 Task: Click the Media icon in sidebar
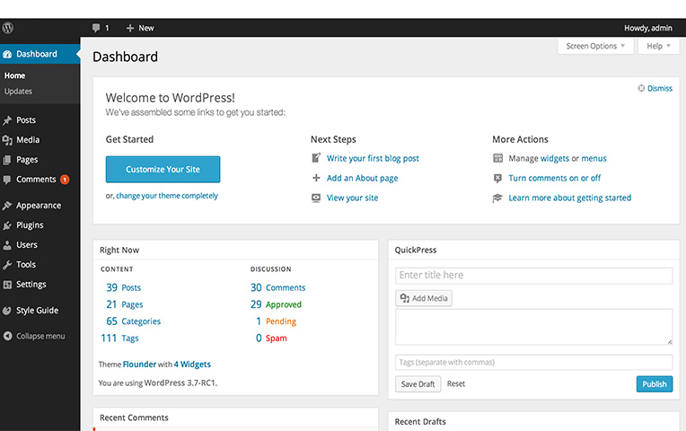click(8, 140)
